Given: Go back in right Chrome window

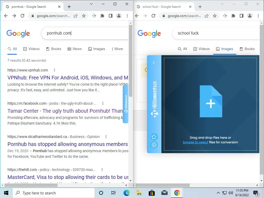Looking at the screenshot, I should pyautogui.click(x=137, y=16).
